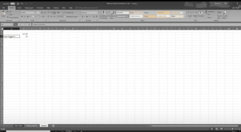The height and width of the screenshot is (132, 241).
Task: Align text to the right
Action: (55, 16)
